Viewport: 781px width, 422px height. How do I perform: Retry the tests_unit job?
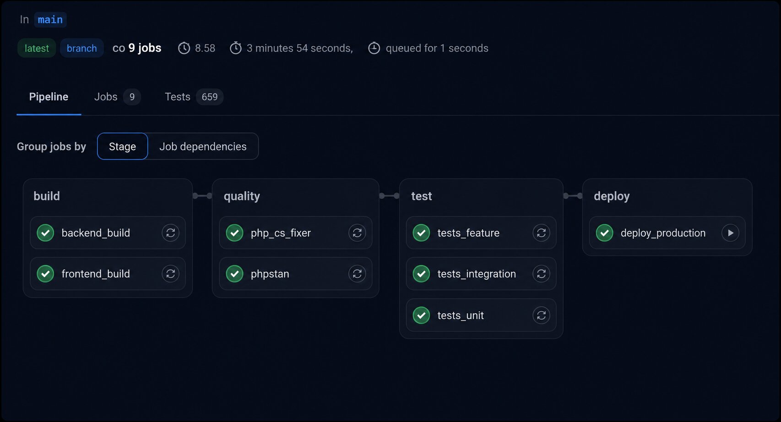click(541, 315)
